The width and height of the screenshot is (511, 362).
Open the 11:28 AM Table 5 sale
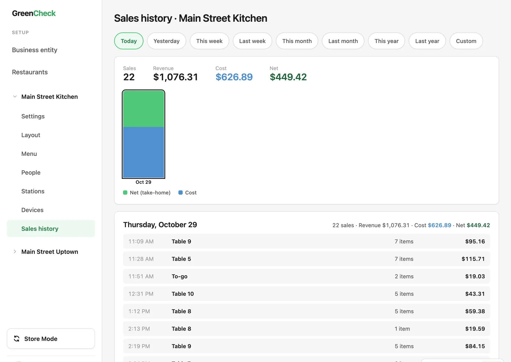pyautogui.click(x=307, y=259)
